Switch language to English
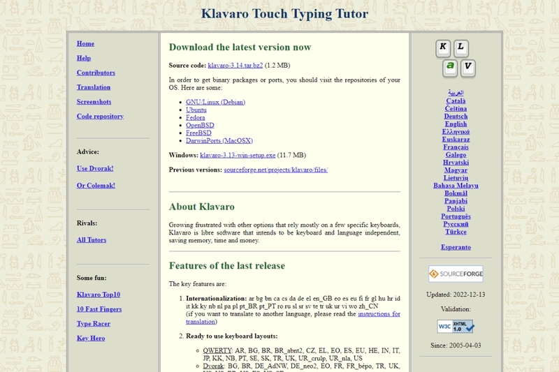Screen dimensions: 559x372 click(456, 124)
